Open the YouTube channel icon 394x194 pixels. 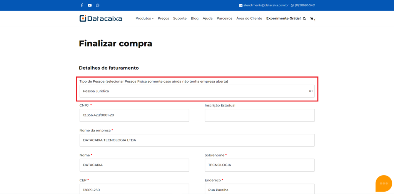point(90,5)
